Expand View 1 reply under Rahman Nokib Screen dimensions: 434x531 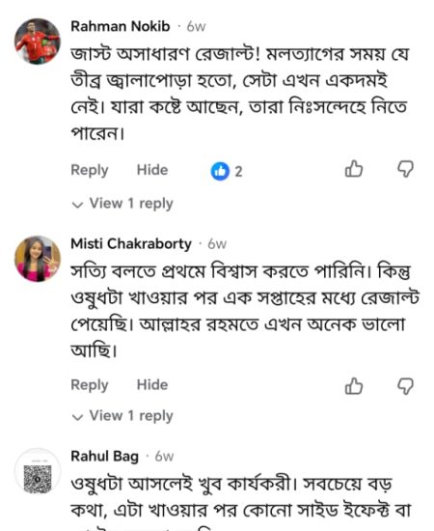click(122, 204)
